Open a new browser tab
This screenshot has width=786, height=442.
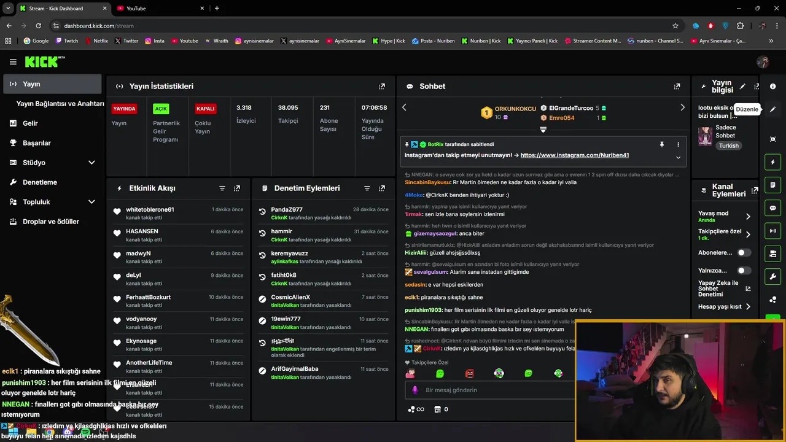pyautogui.click(x=217, y=8)
